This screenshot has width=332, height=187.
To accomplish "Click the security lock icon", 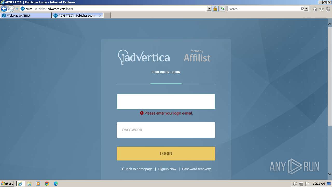I will point(215,9).
